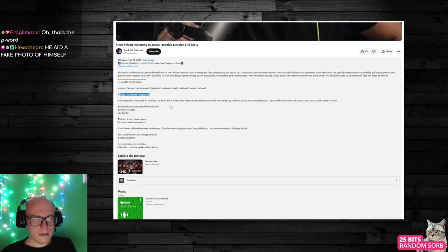Open the three-dot more actions menu
Screen dimensions: 448x252
point(398,51)
